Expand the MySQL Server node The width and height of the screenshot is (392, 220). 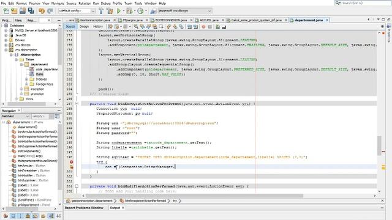tap(6, 31)
